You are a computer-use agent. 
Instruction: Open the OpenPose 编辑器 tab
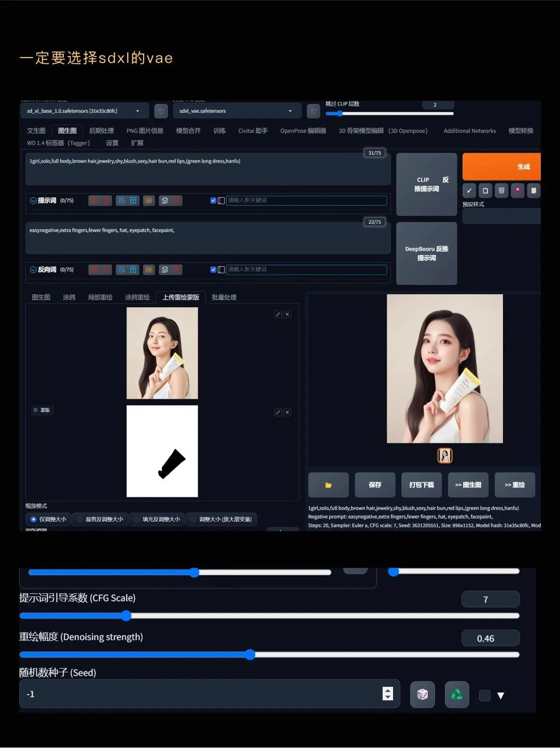tap(303, 131)
